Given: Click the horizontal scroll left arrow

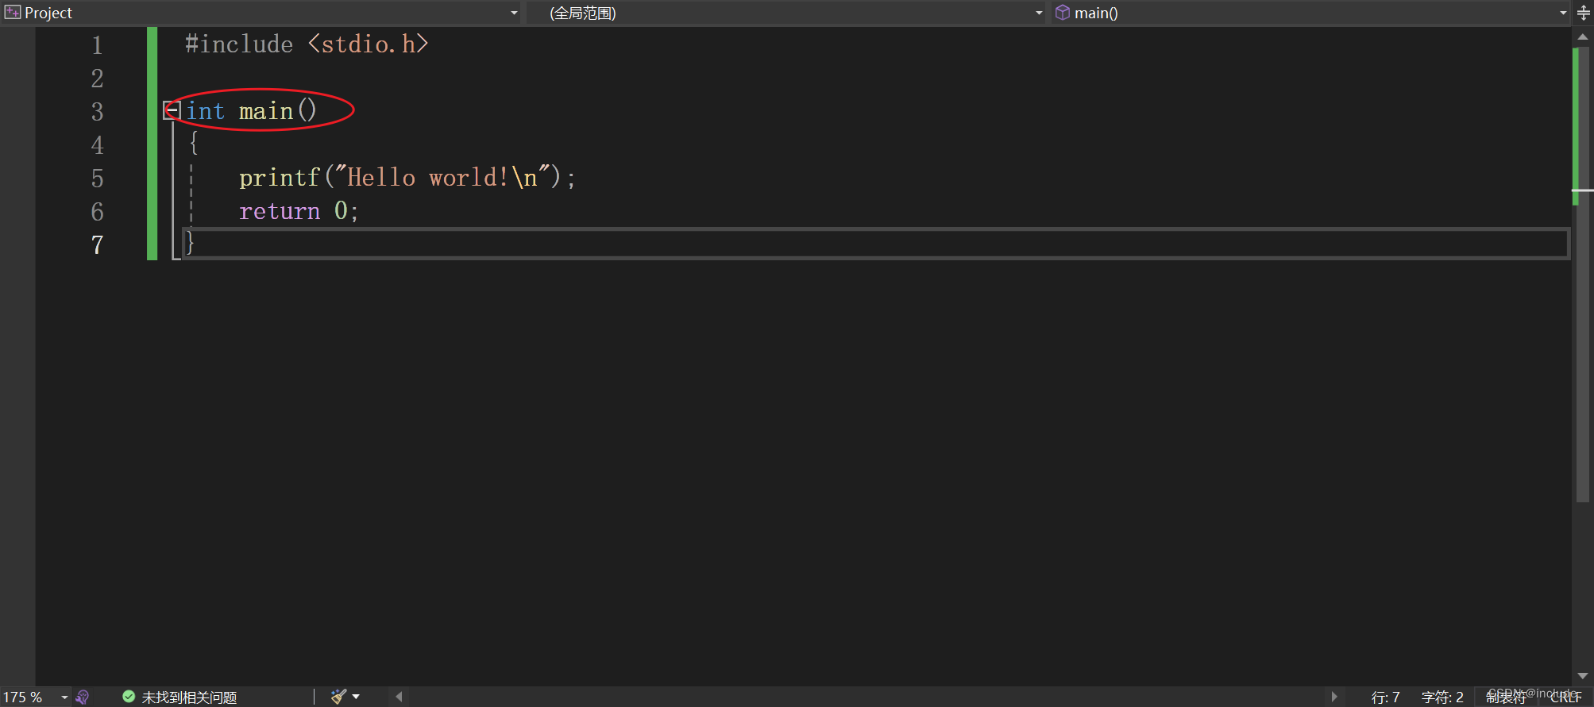Looking at the screenshot, I should click(399, 697).
